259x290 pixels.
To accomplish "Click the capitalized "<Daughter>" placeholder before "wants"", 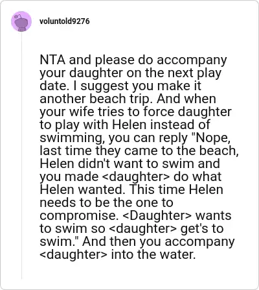I will coord(157,215).
